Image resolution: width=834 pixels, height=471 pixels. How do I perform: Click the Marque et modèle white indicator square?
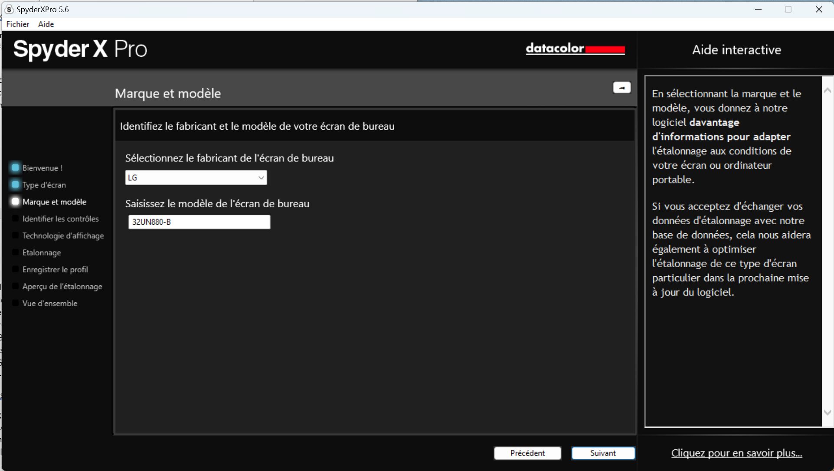pos(16,201)
